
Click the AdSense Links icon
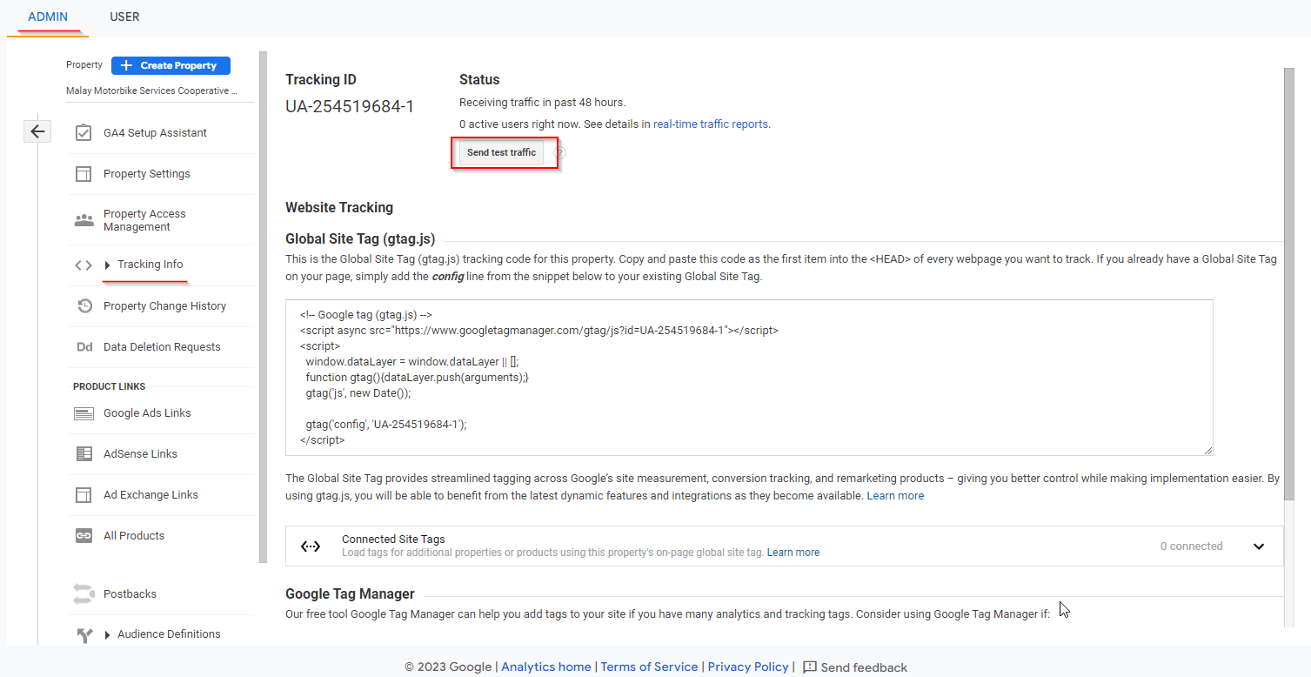tap(84, 454)
